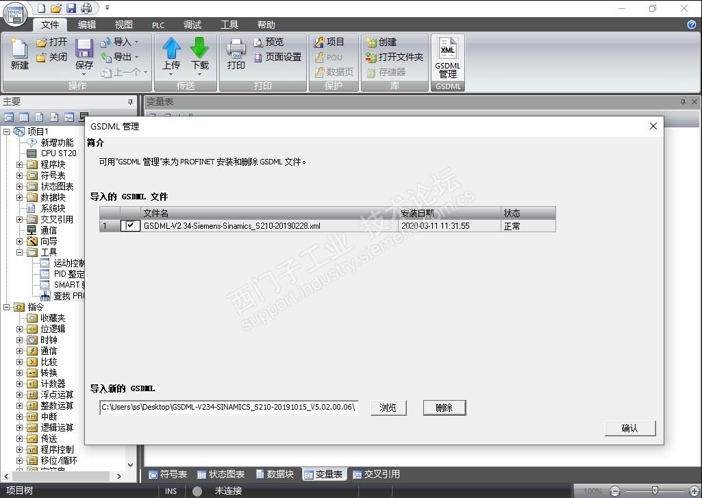Image resolution: width=702 pixels, height=498 pixels.
Task: Open the 调试 ribbon tab
Action: coord(192,25)
